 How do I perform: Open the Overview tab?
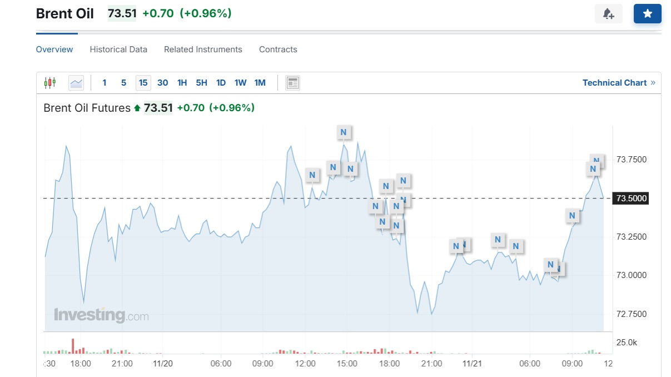tap(54, 49)
